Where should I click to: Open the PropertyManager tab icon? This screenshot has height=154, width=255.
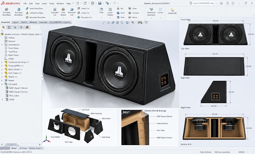[9, 27]
